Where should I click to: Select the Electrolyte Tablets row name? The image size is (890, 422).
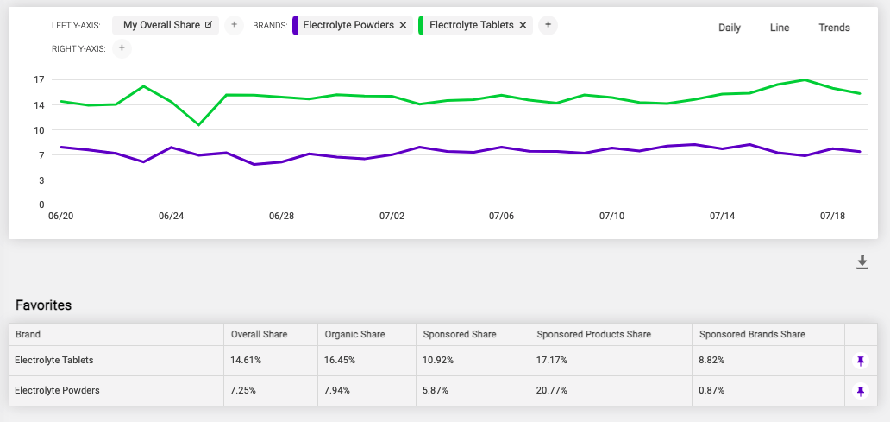pos(54,360)
